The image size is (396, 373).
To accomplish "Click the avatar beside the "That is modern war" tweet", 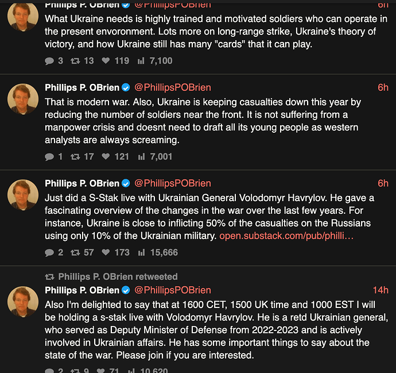I will pyautogui.click(x=23, y=98).
